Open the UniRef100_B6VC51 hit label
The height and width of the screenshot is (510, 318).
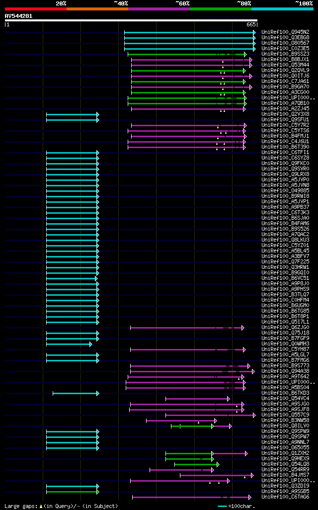click(x=286, y=278)
